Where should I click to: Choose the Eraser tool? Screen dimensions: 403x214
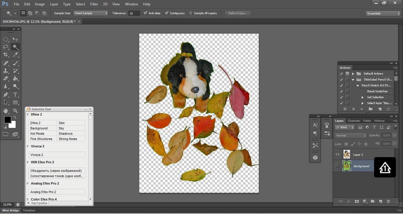click(6, 79)
